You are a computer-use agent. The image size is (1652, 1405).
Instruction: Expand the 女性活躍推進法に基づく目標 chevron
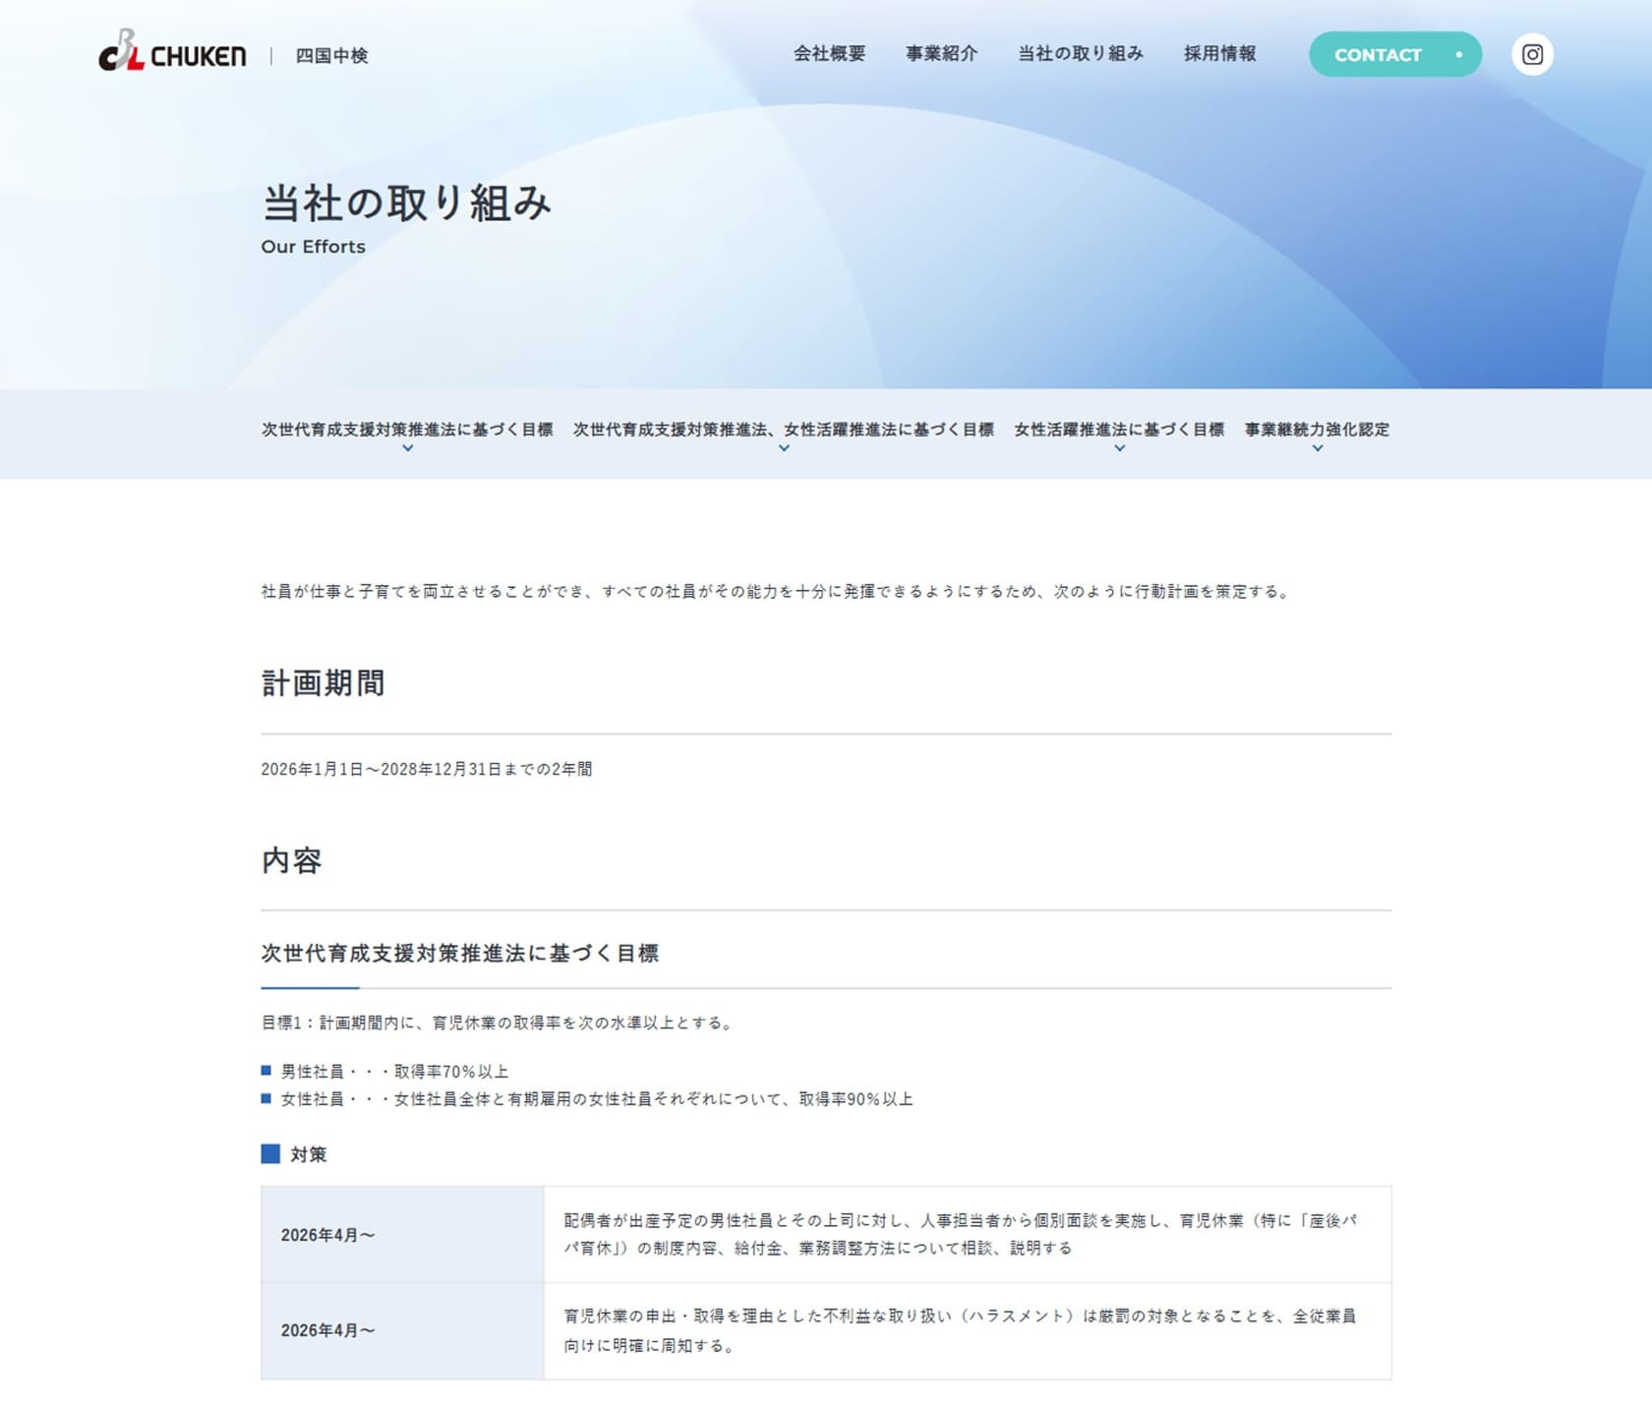pos(1118,447)
